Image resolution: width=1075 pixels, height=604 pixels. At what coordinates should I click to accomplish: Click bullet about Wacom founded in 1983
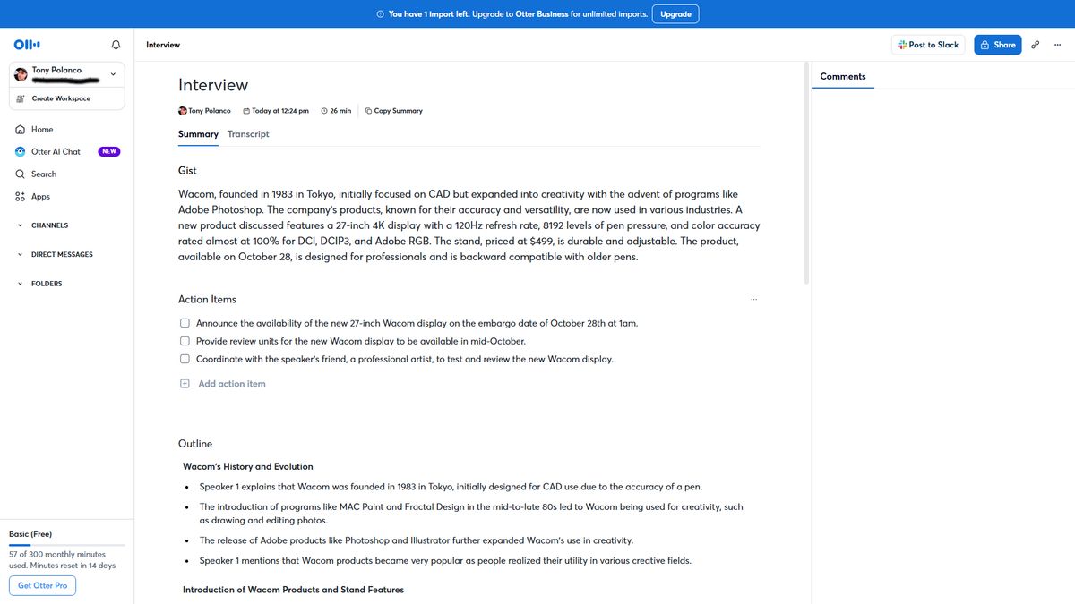tap(451, 488)
